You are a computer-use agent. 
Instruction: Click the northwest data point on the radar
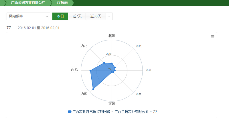(x=104, y=63)
